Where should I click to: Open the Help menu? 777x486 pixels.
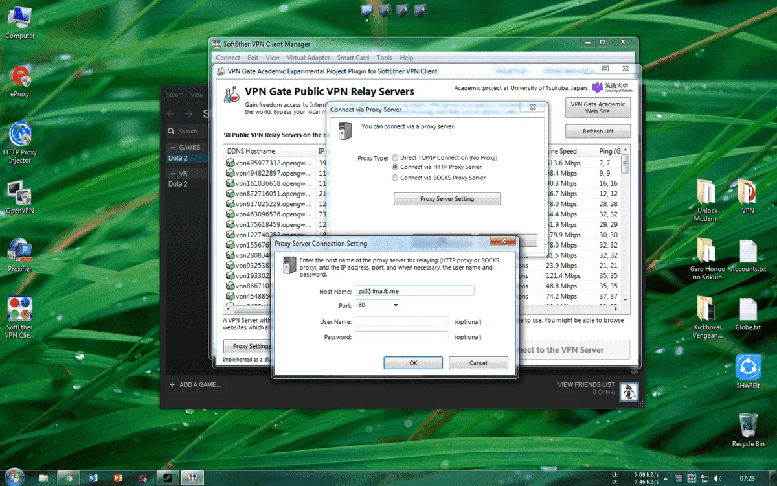(x=406, y=58)
